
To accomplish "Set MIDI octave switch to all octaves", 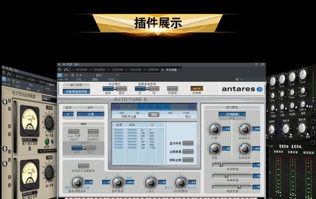I will [91, 148].
